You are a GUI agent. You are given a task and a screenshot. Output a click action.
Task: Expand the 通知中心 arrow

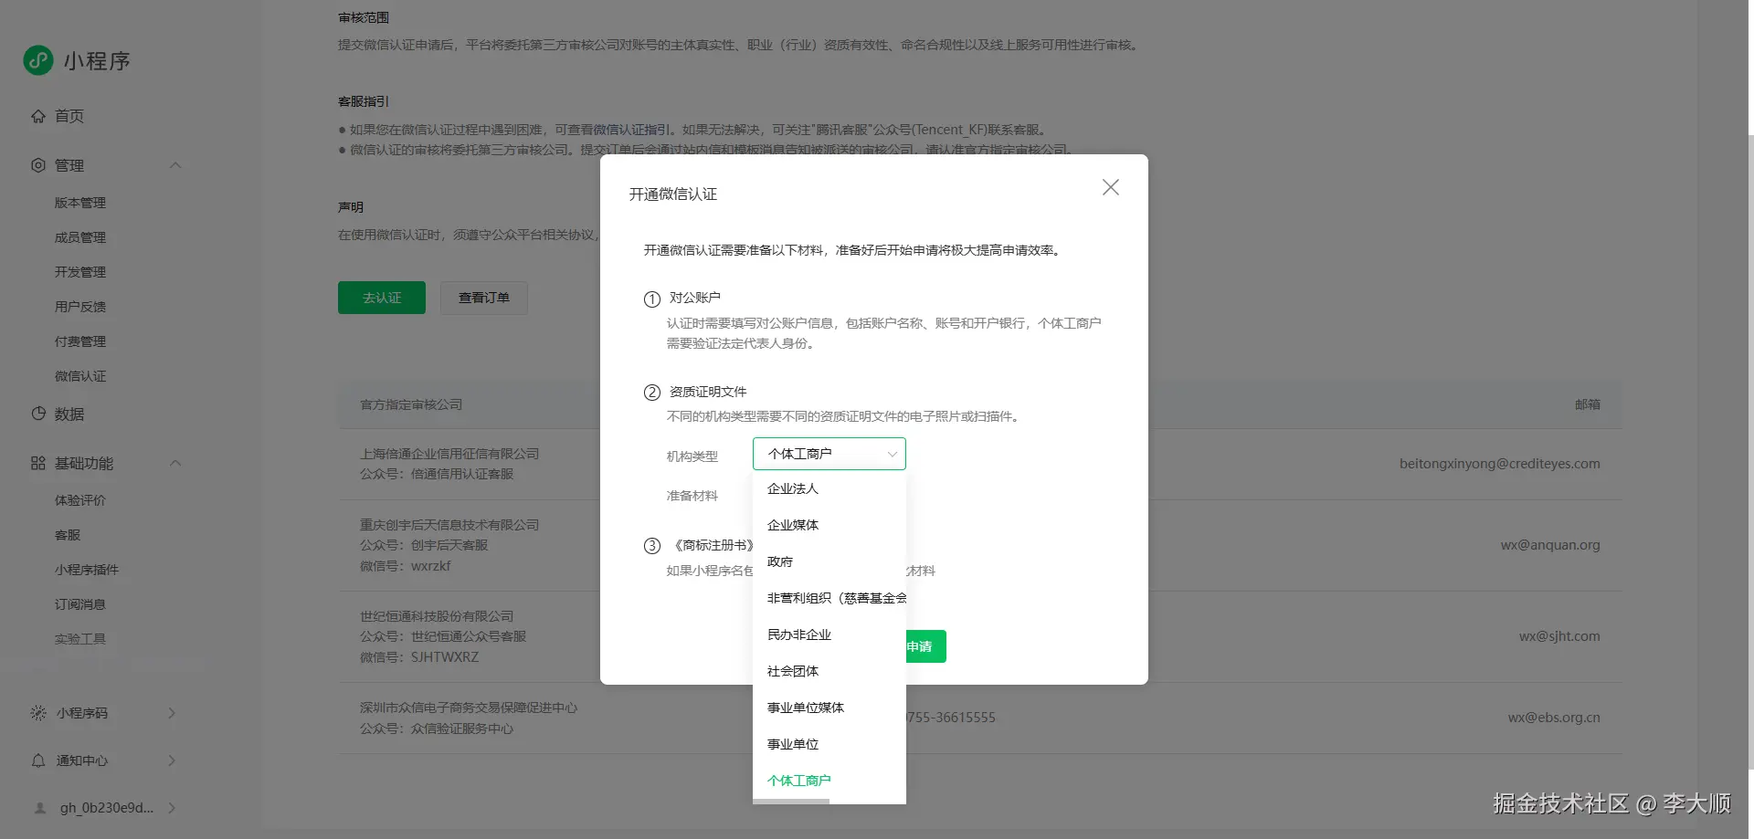(x=172, y=760)
